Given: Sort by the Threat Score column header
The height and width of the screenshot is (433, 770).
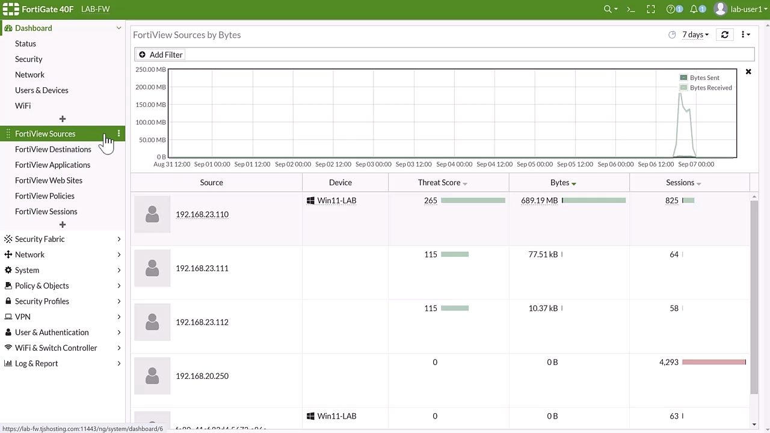Looking at the screenshot, I should tap(439, 182).
